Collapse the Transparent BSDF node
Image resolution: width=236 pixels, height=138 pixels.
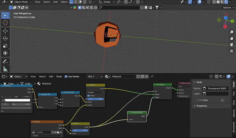click(129, 113)
